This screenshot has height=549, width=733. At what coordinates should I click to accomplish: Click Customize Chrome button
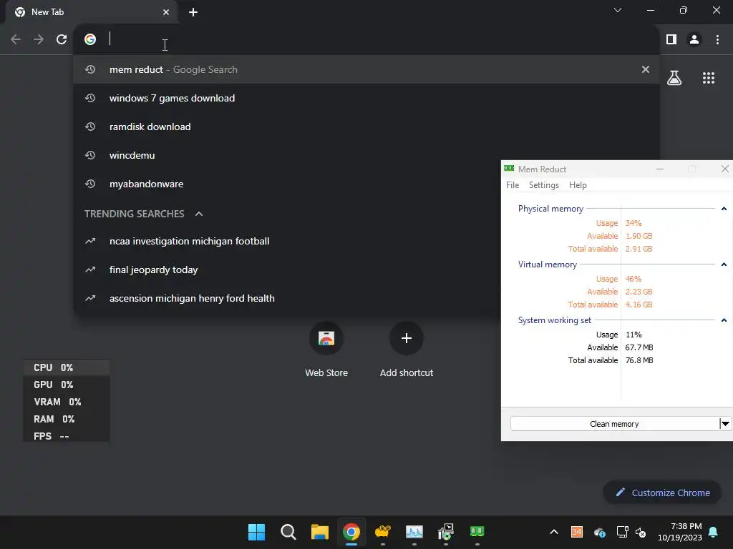click(x=662, y=493)
